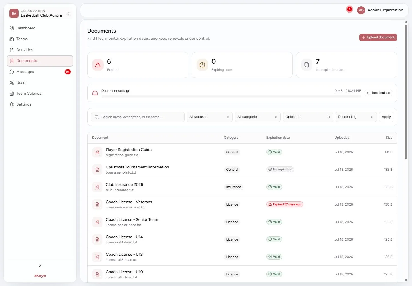Image resolution: width=412 pixels, height=286 pixels.
Task: Click the Apply filters button
Action: click(386, 117)
